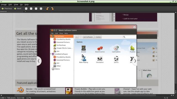Click the 'Games' section heading
Screen dimensions: 177x99
tap(79, 42)
